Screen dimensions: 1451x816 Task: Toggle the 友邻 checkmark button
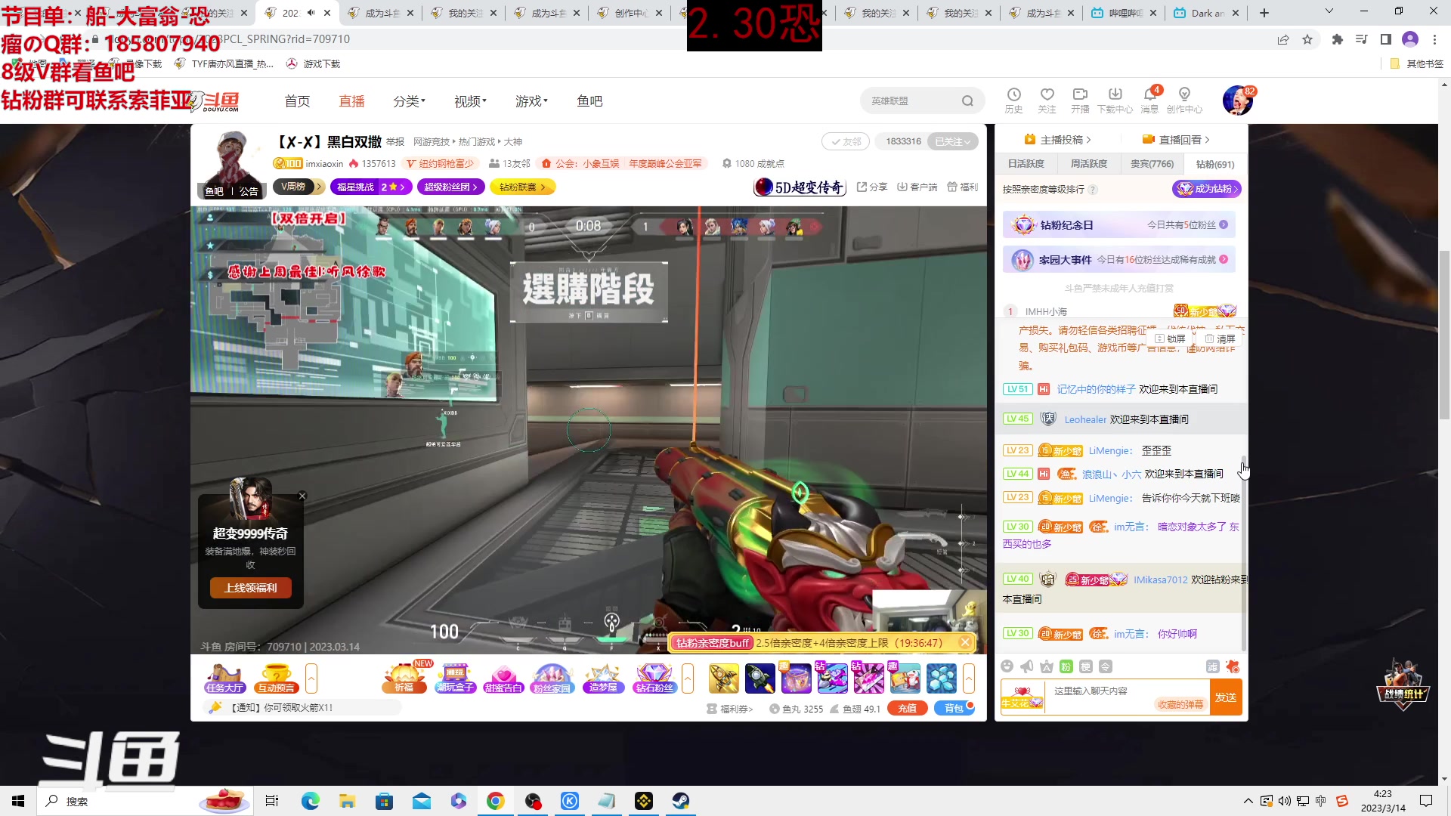[846, 141]
